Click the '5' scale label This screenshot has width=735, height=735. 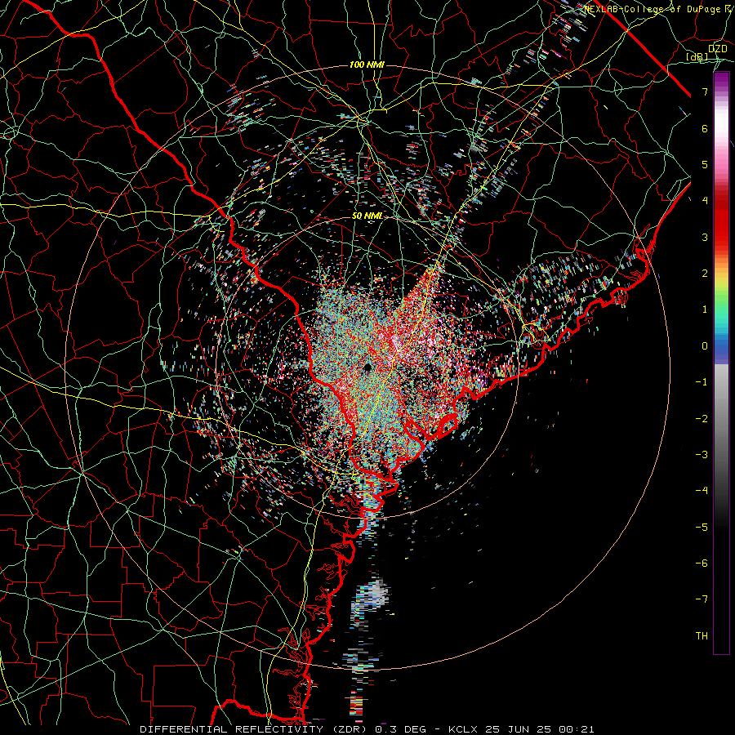coord(705,164)
